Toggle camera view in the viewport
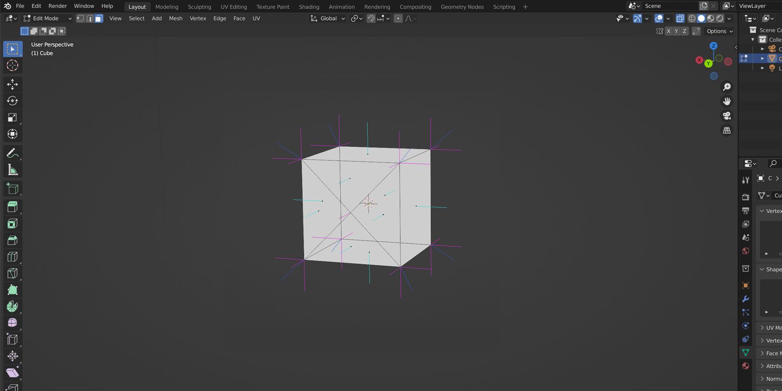 tap(727, 116)
